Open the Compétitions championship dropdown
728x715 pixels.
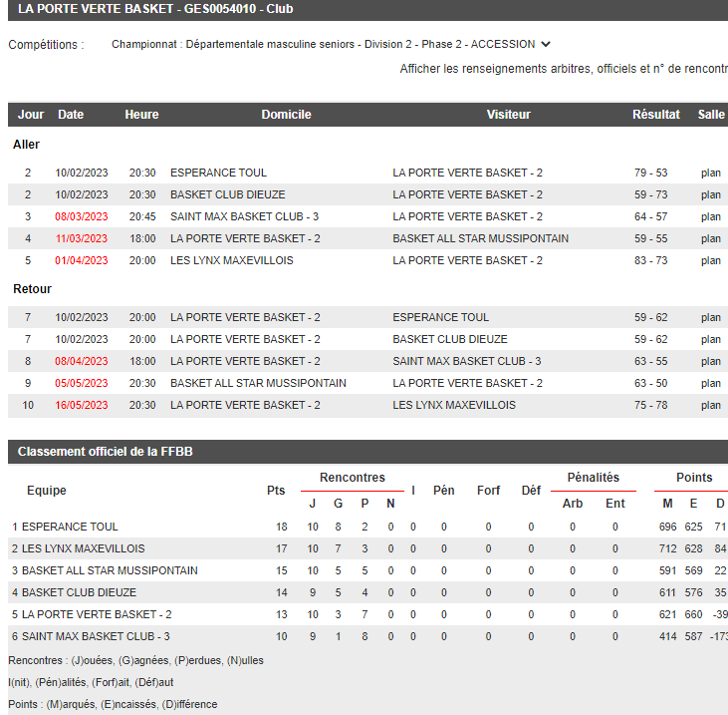331,44
